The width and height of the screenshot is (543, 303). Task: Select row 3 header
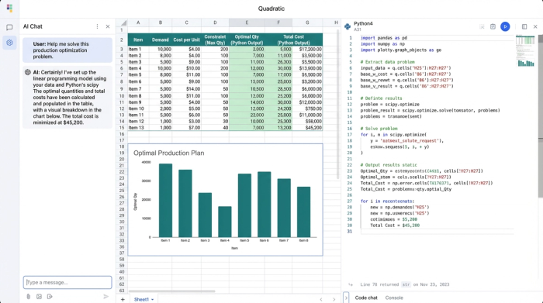(122, 49)
